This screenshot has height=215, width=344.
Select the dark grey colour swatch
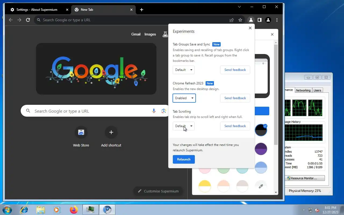261,130
